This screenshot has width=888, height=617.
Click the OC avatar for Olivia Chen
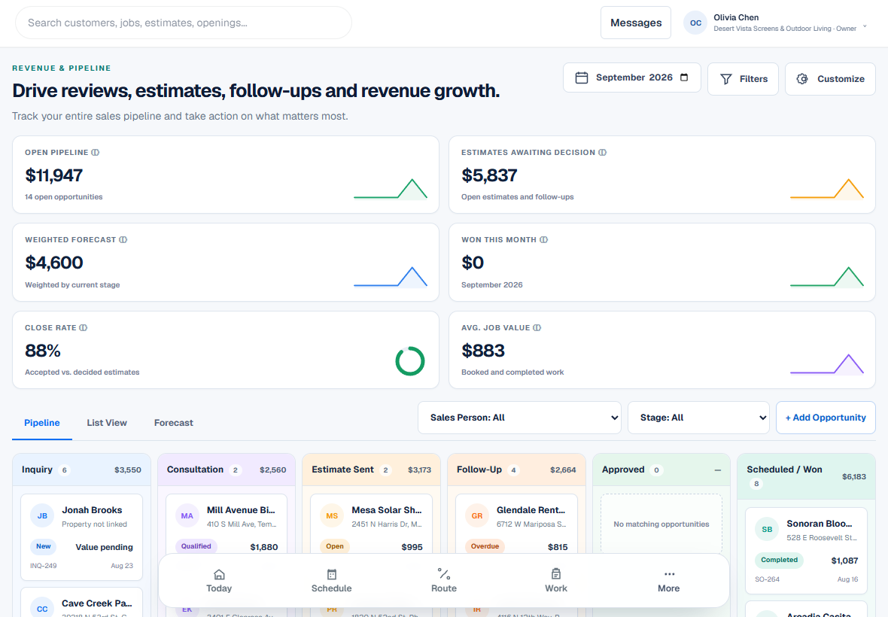point(695,23)
